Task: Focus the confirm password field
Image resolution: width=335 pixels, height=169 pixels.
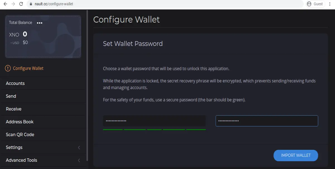Action: pyautogui.click(x=267, y=121)
